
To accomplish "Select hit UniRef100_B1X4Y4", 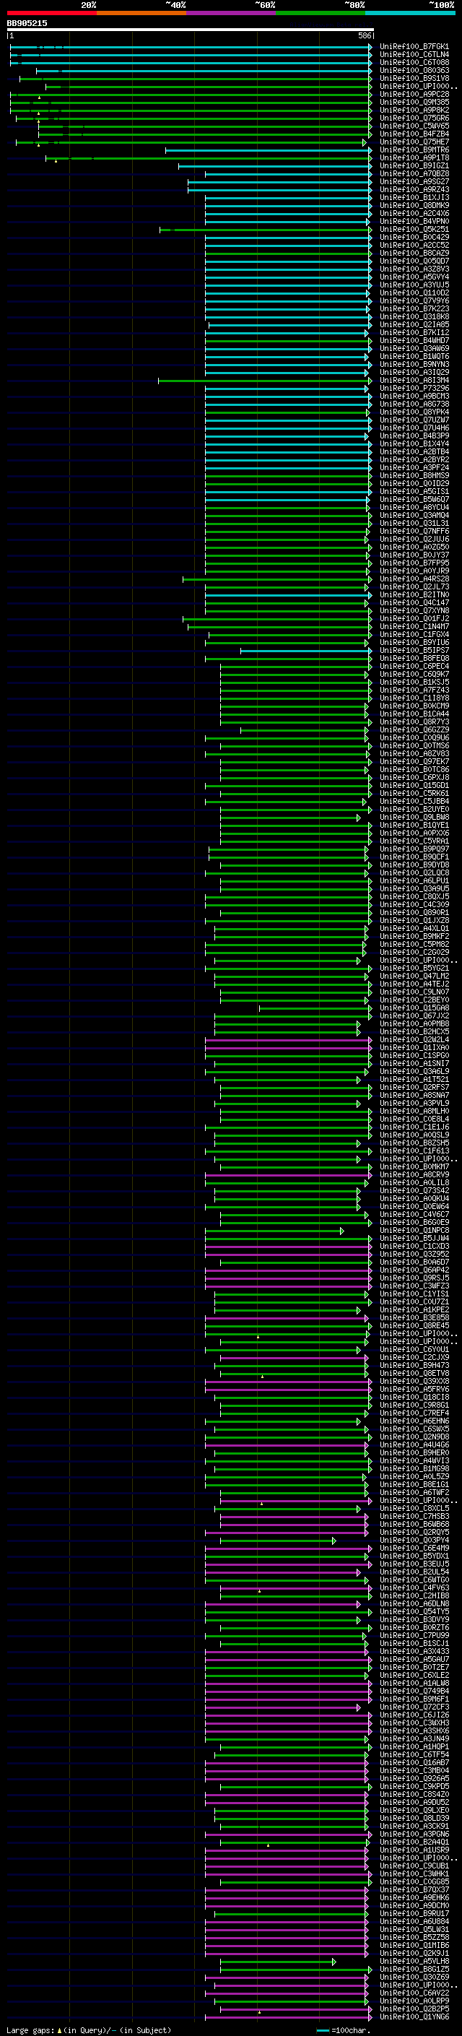I will click(x=414, y=444).
